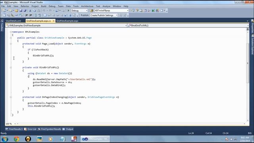This screenshot has width=254, height=143.
Task: Collapse the GridViewExample class region
Action: coord(11,38)
